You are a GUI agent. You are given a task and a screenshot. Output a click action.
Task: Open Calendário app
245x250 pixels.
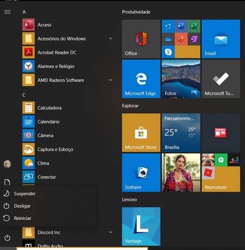coord(68,121)
